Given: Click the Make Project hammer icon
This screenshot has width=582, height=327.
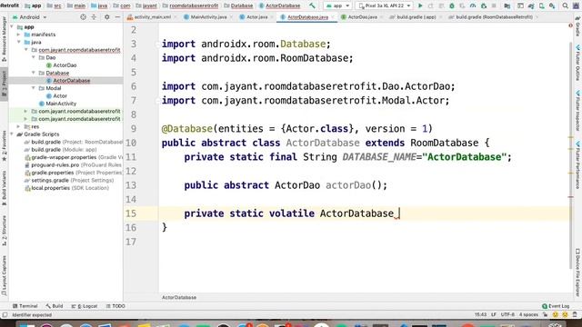Looking at the screenshot, I should (x=312, y=5).
